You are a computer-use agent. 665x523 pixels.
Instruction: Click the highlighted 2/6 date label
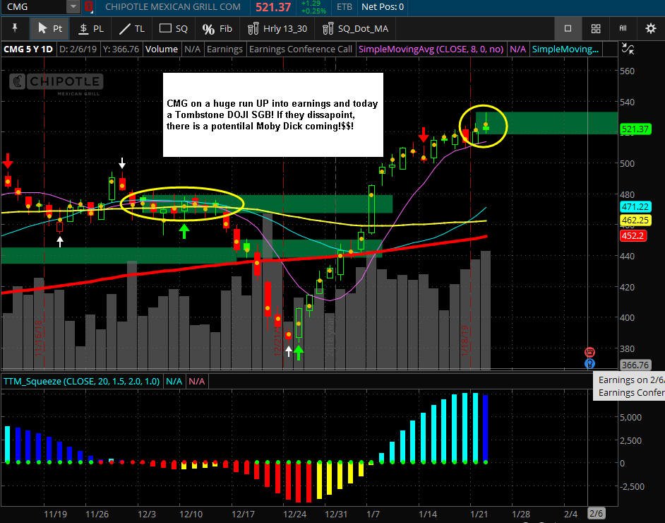coord(596,514)
